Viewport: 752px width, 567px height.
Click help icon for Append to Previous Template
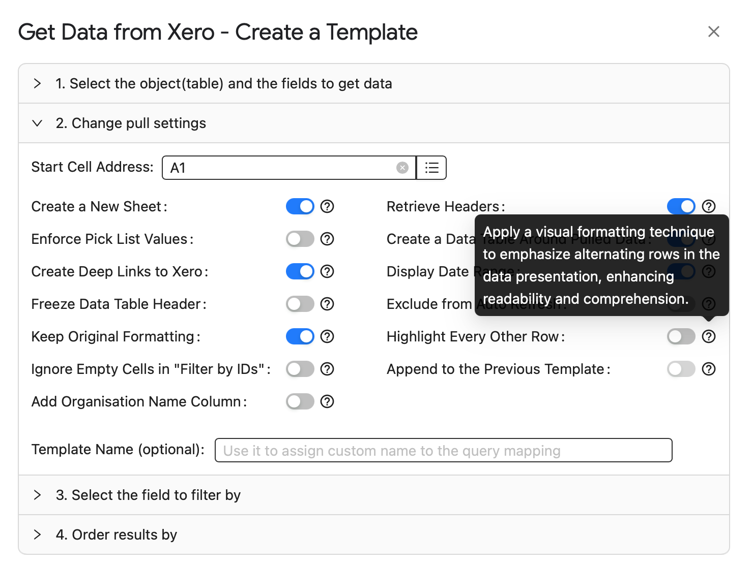click(709, 369)
